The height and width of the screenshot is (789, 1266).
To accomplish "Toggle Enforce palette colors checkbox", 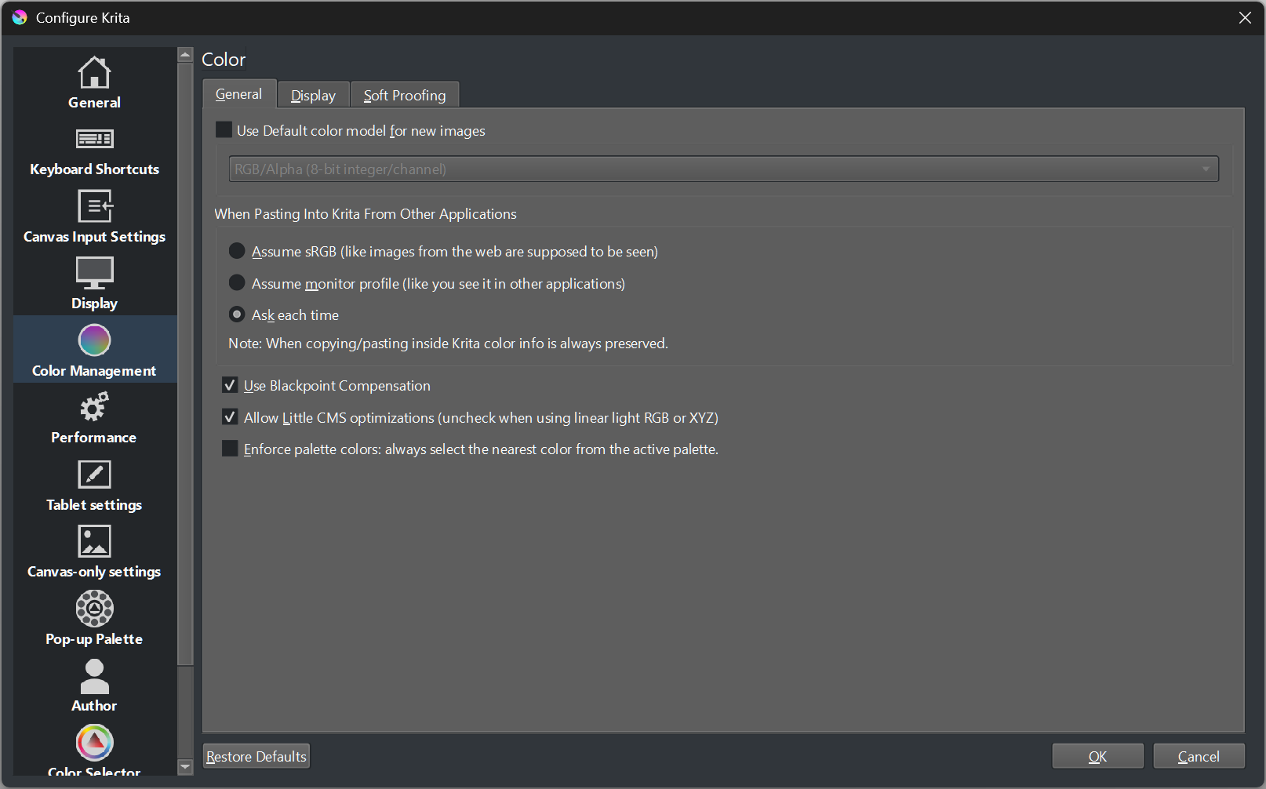I will (230, 449).
